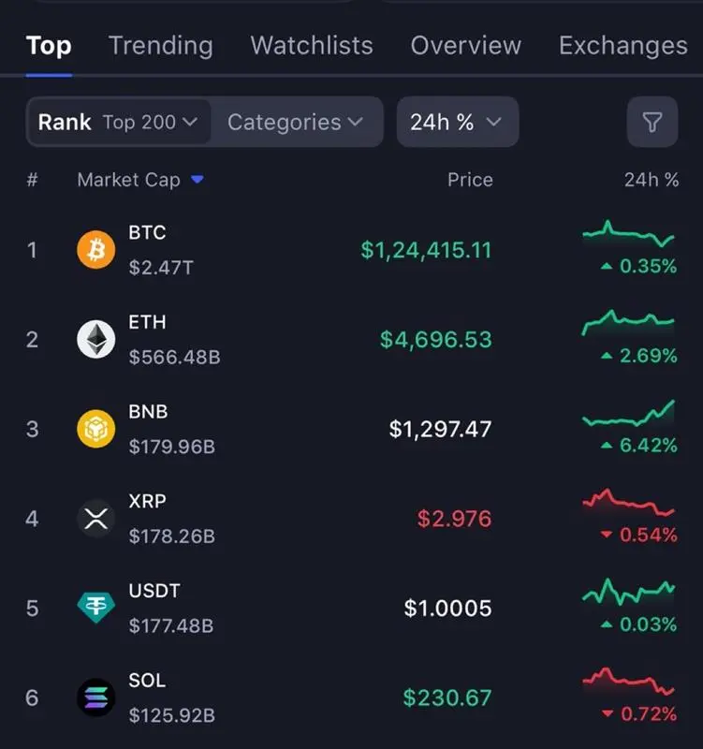Expand the Top 200 rank dropdown
Viewport: 703px width, 749px height.
pos(150,123)
